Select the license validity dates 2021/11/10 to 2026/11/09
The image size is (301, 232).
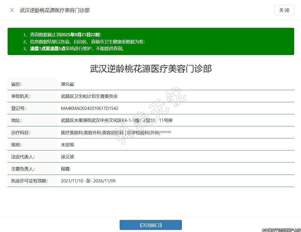(x=88, y=181)
